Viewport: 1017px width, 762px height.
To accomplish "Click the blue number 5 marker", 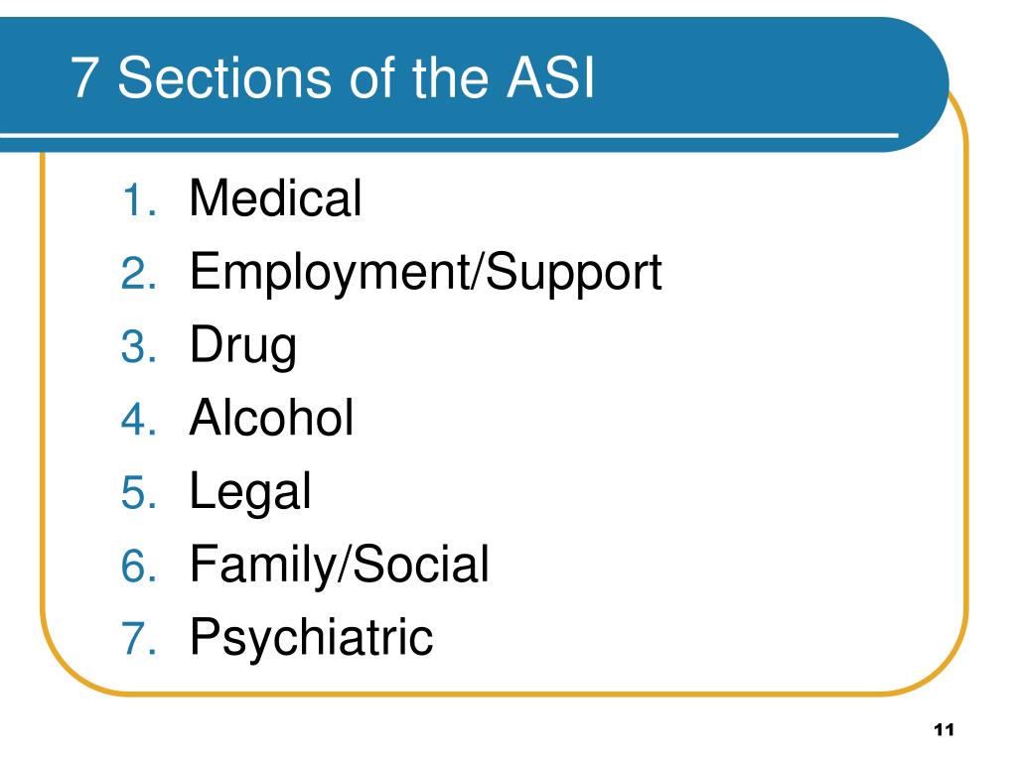I will click(x=139, y=492).
